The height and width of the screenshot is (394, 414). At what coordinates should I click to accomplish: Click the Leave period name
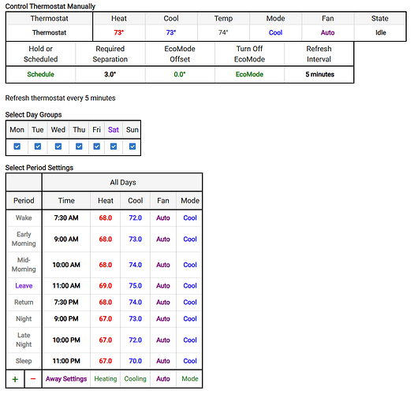click(24, 285)
